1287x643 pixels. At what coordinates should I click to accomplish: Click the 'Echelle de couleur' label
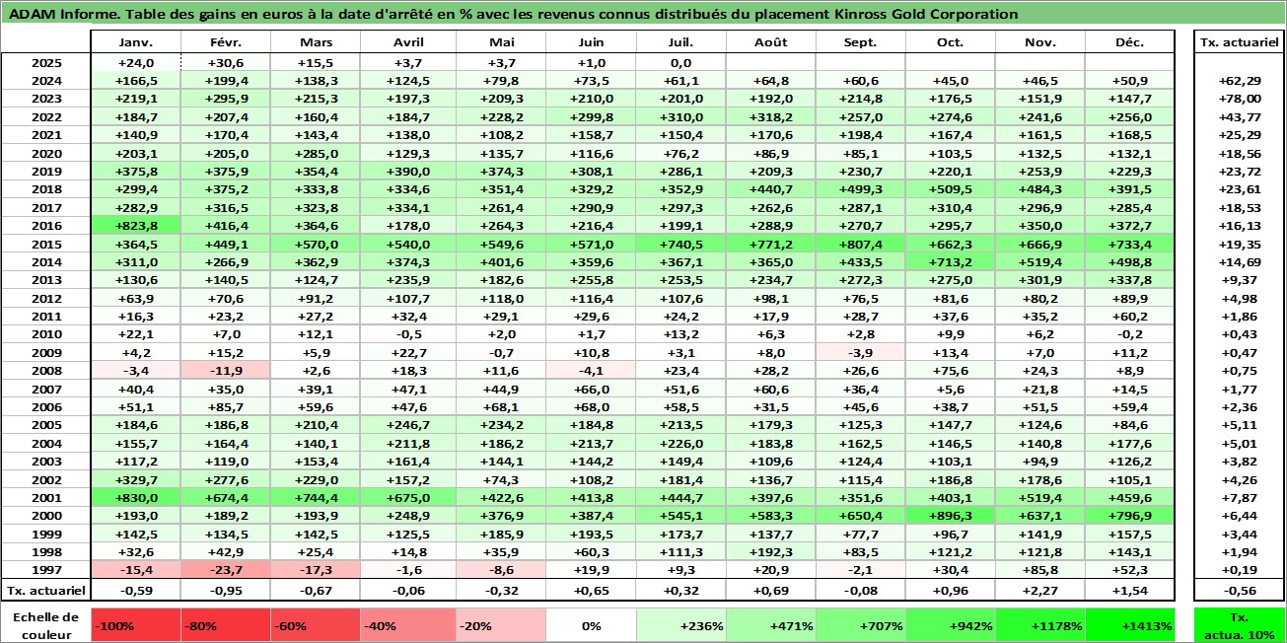(x=46, y=625)
